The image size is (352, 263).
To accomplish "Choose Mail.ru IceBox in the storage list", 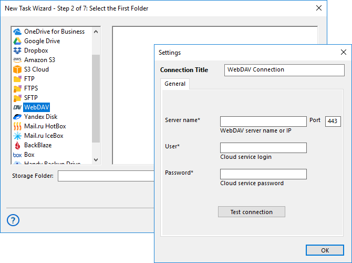I will [44, 136].
